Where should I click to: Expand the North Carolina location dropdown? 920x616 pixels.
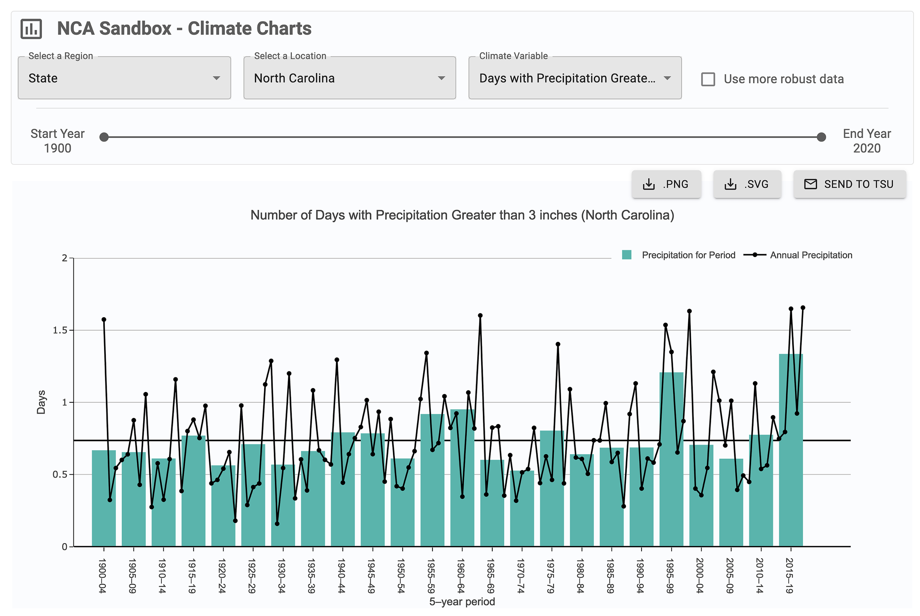pyautogui.click(x=349, y=78)
